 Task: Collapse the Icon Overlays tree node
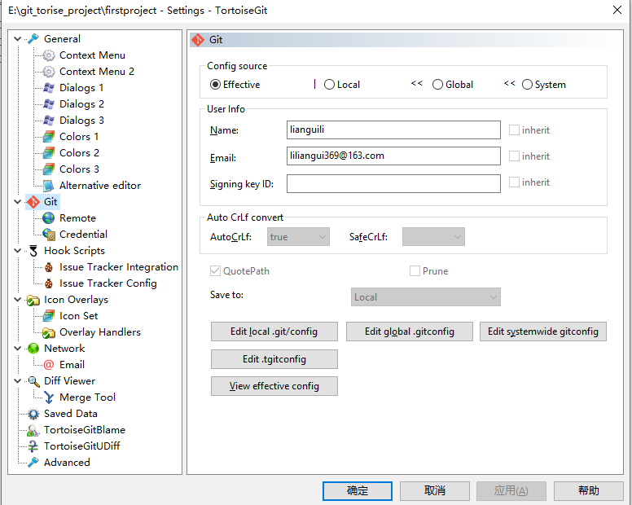(x=17, y=300)
